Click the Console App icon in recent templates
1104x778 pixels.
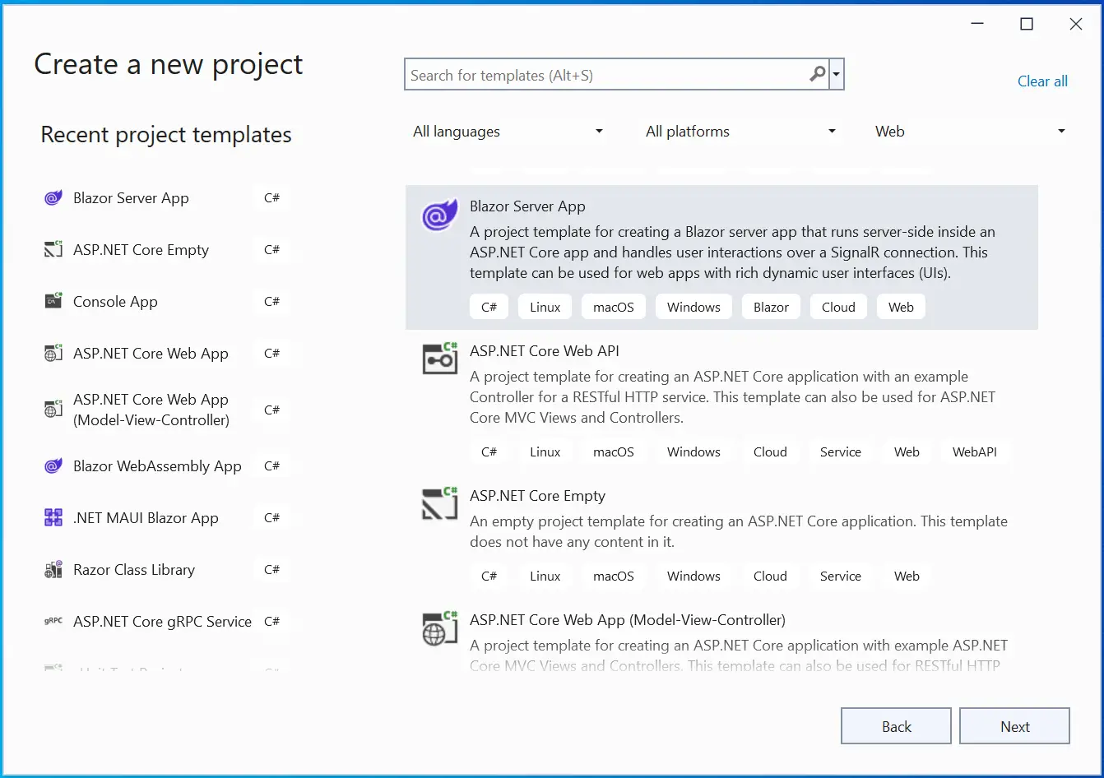pos(53,301)
